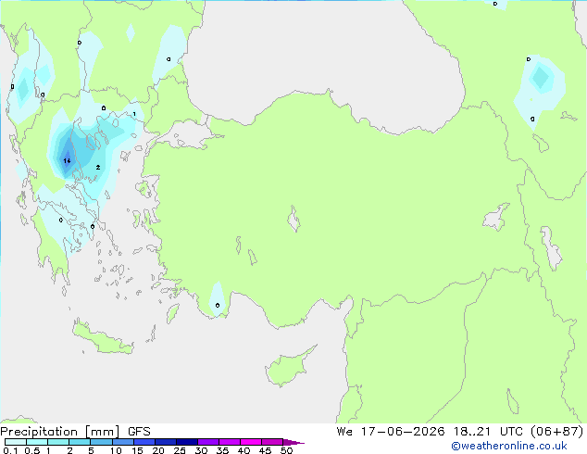This screenshot has width=587, height=454.
Task: Choose the 10–15 mm blue legend segment
Action: click(122, 442)
